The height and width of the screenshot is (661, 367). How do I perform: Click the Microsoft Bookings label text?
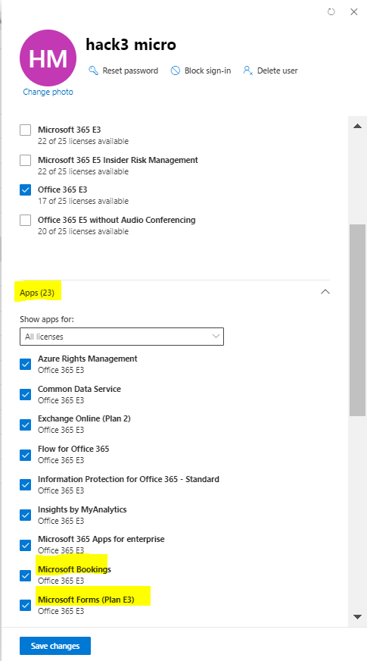74,569
